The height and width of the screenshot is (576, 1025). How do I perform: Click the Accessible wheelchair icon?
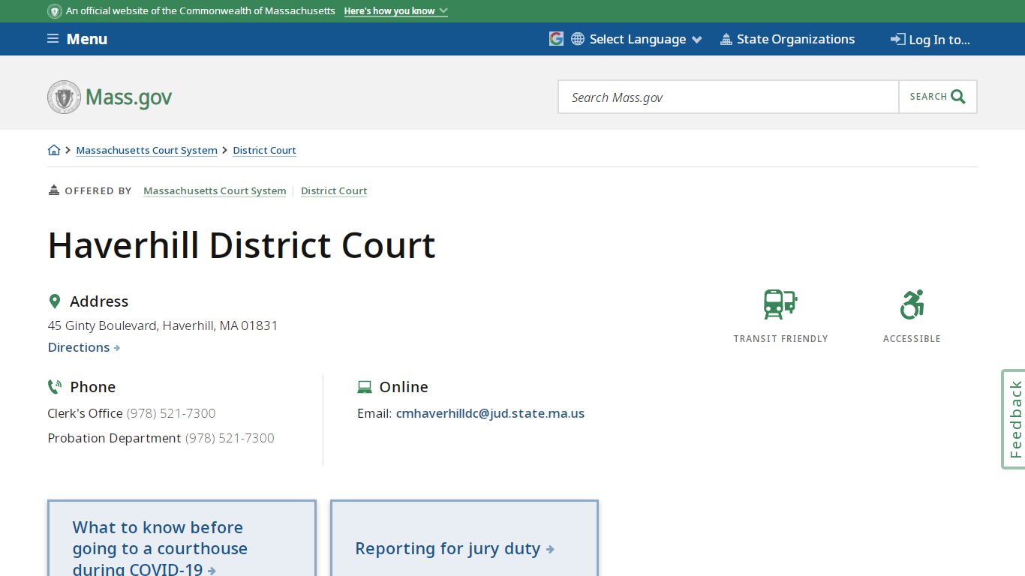(x=912, y=304)
